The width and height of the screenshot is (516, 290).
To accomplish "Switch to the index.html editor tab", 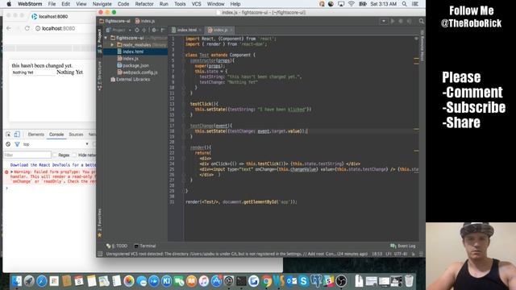I will click(186, 30).
